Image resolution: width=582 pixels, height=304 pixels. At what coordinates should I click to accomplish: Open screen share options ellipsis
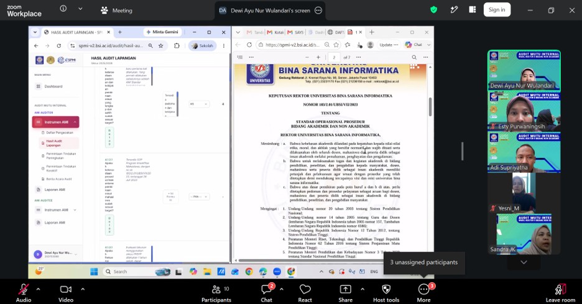point(318,11)
